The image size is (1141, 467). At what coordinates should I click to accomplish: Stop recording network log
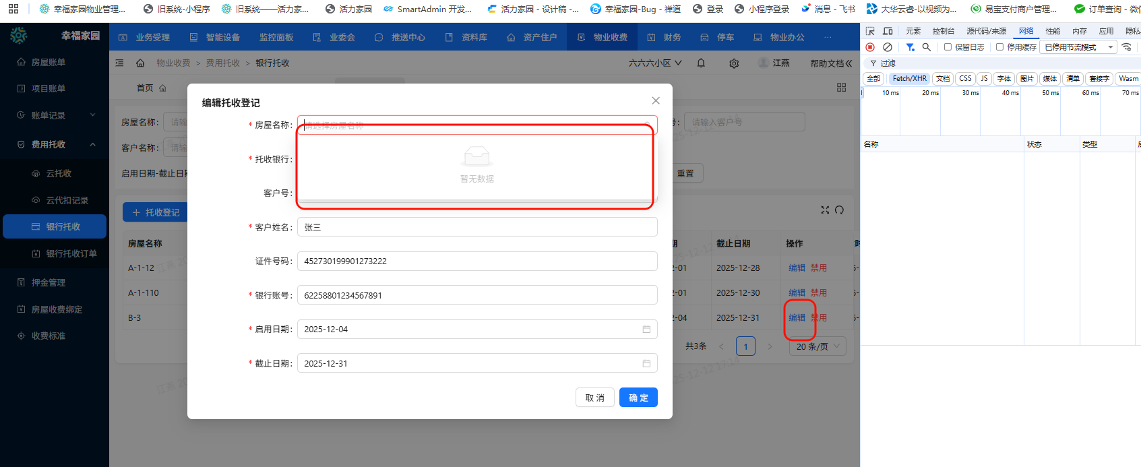[x=870, y=47]
